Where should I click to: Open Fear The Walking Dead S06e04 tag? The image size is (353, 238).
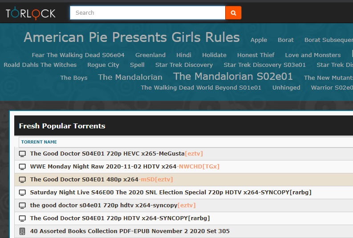pyautogui.click(x=78, y=55)
